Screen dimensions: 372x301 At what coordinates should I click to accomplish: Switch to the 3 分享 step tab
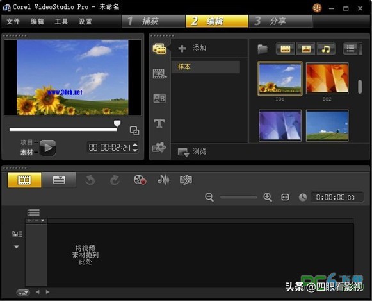[280, 21]
